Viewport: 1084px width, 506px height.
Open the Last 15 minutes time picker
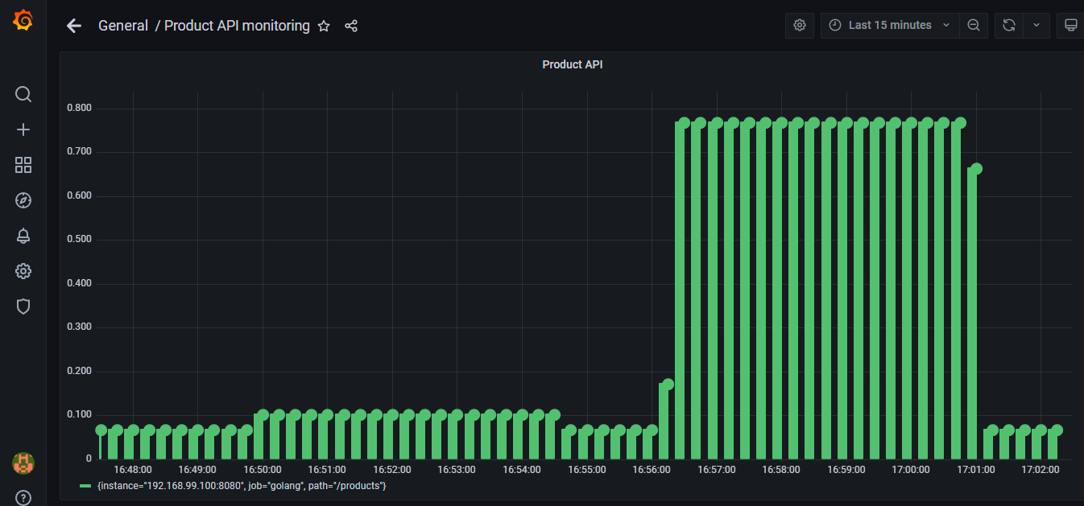point(890,25)
